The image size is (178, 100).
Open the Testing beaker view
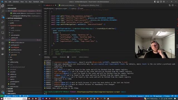pos(3,38)
